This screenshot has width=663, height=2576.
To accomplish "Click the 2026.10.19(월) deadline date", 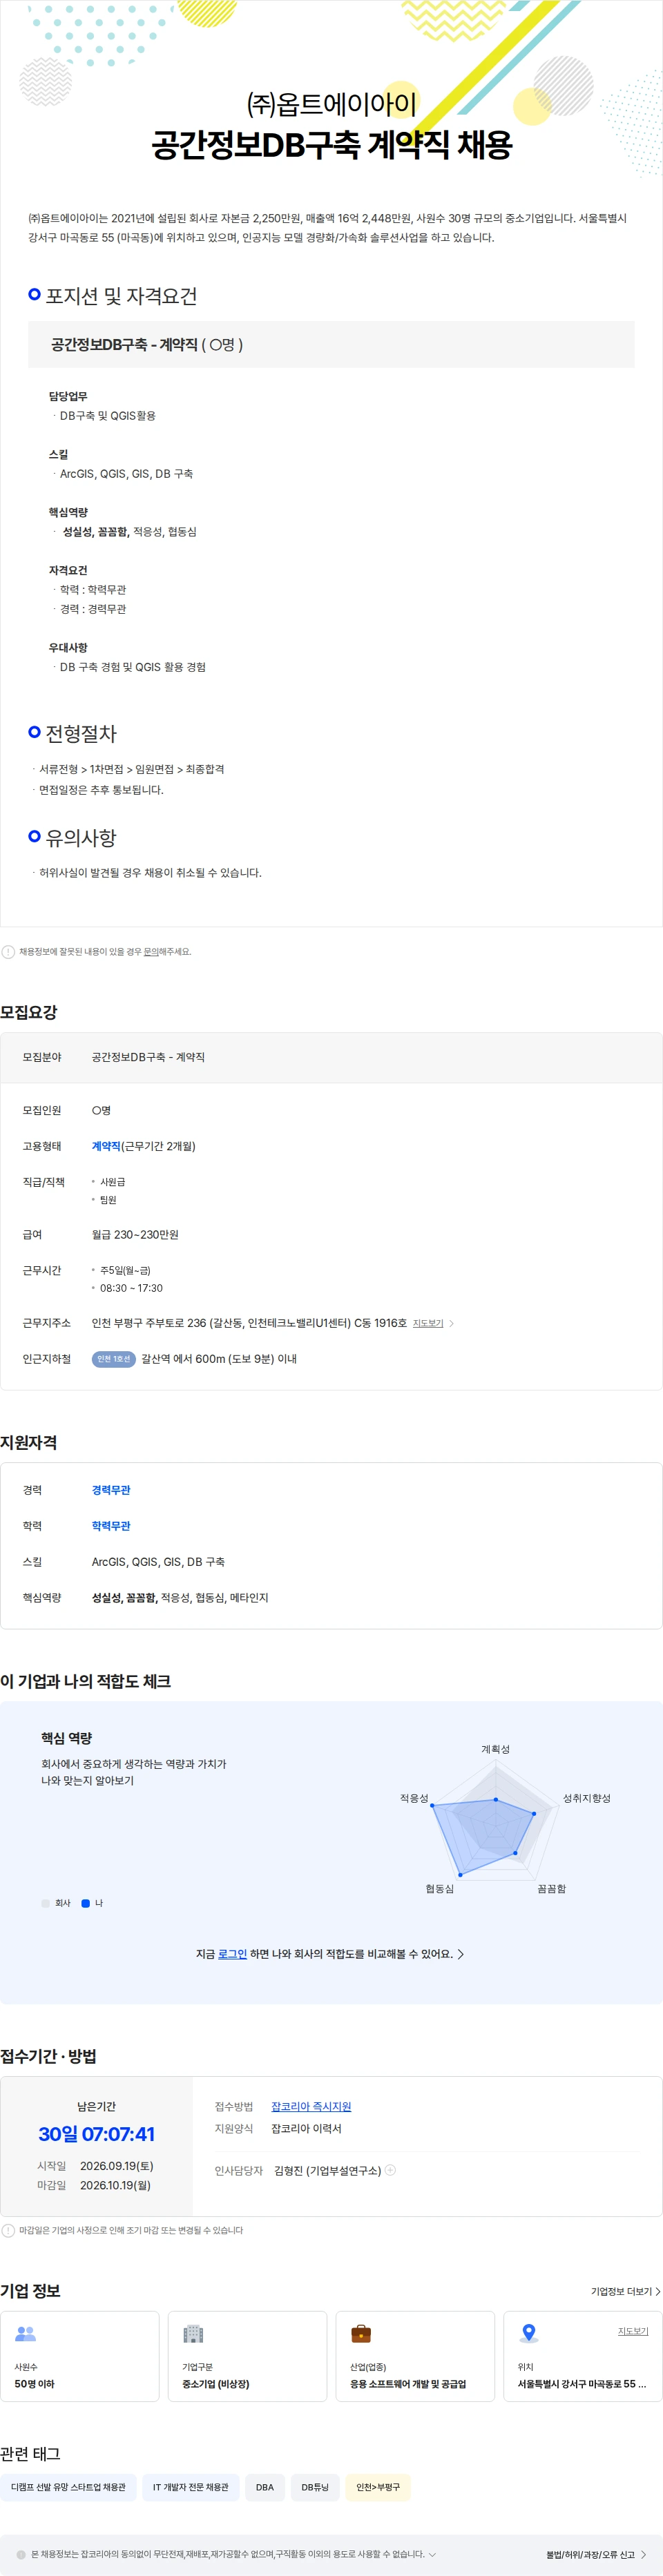I will pyautogui.click(x=115, y=2185).
